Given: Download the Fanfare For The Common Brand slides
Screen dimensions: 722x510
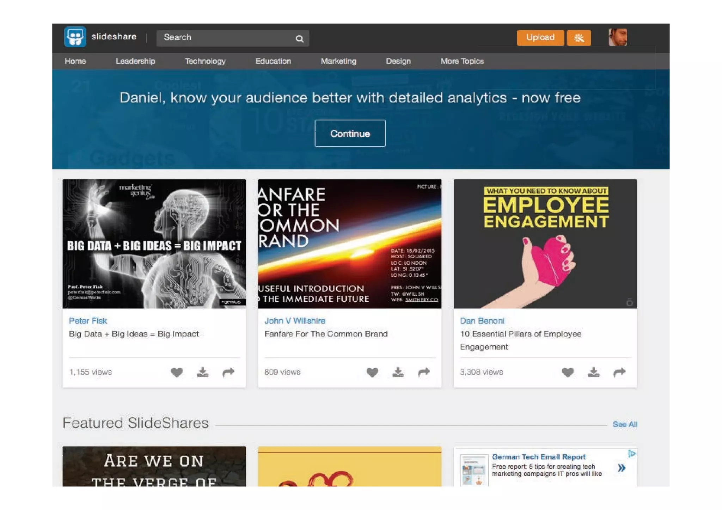Looking at the screenshot, I should (398, 372).
